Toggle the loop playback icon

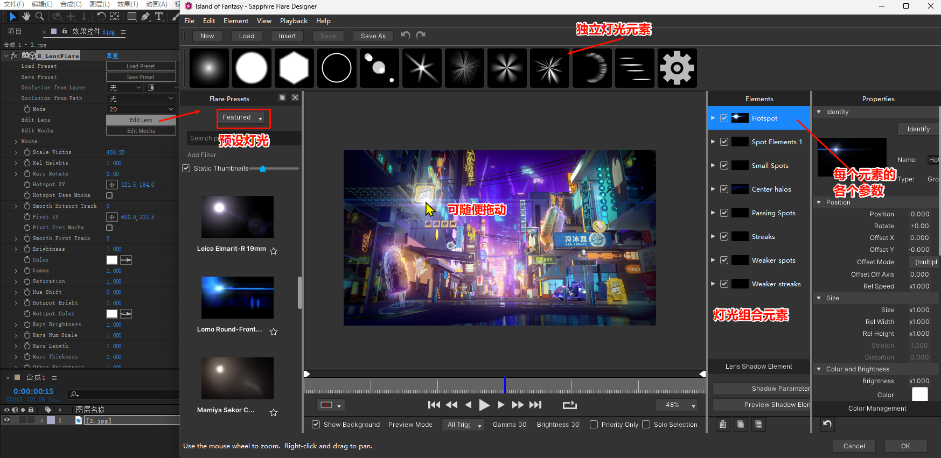(569, 405)
